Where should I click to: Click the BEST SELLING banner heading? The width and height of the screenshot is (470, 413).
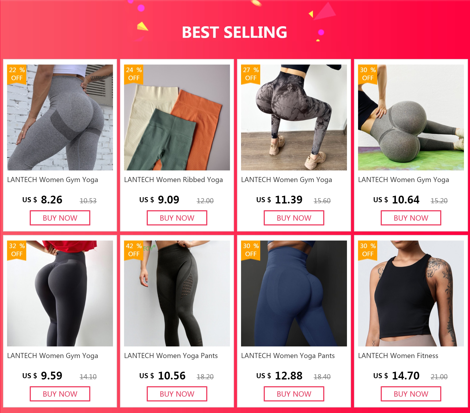(x=234, y=32)
